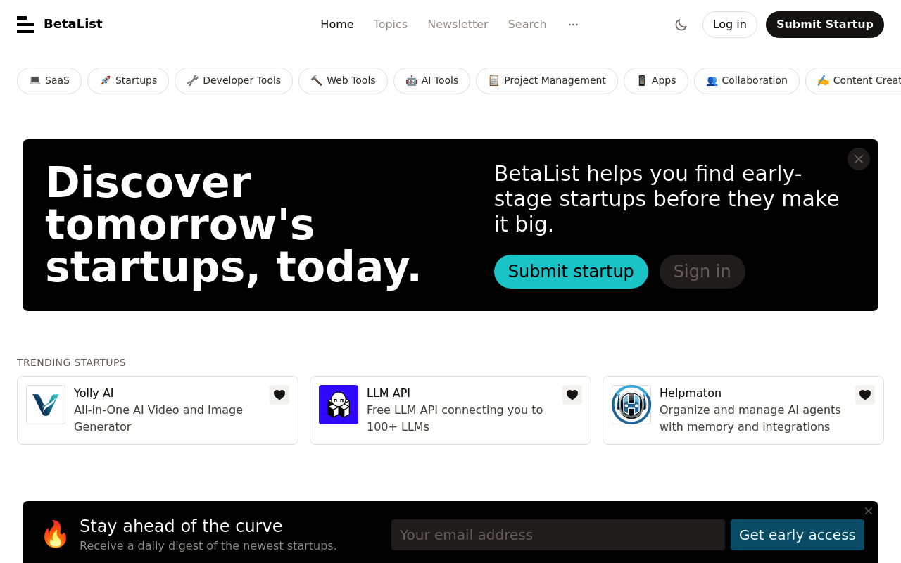Click the BetaList logo icon
Viewport: 901px width, 563px height.
click(x=25, y=25)
